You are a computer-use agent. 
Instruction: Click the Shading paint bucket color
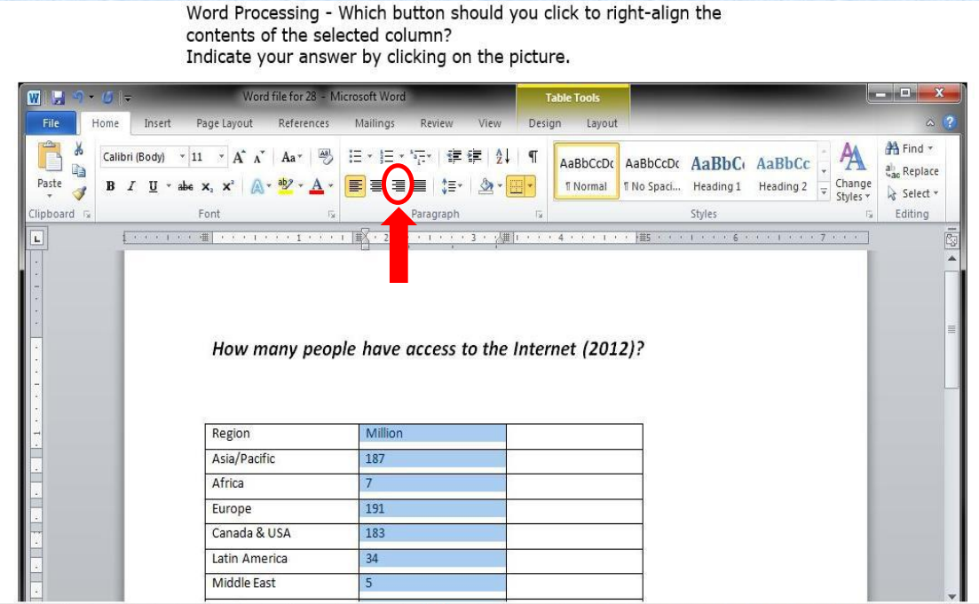pos(486,186)
